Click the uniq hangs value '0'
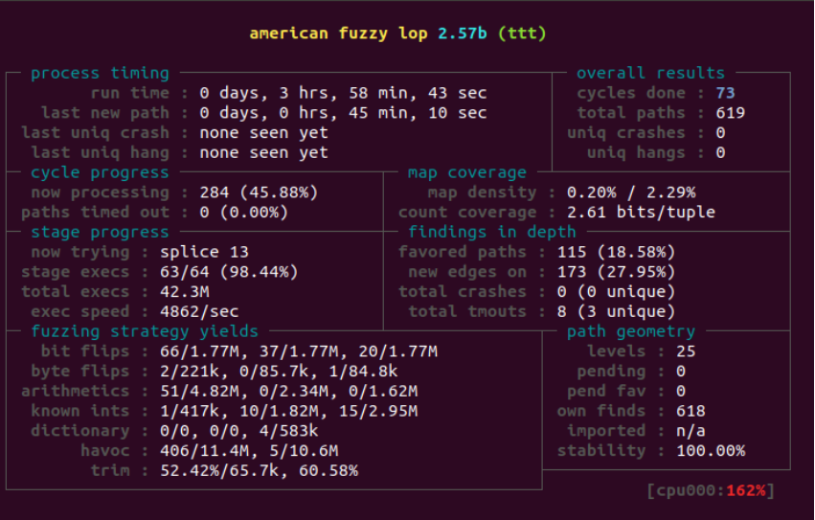815x520 pixels. (x=720, y=153)
